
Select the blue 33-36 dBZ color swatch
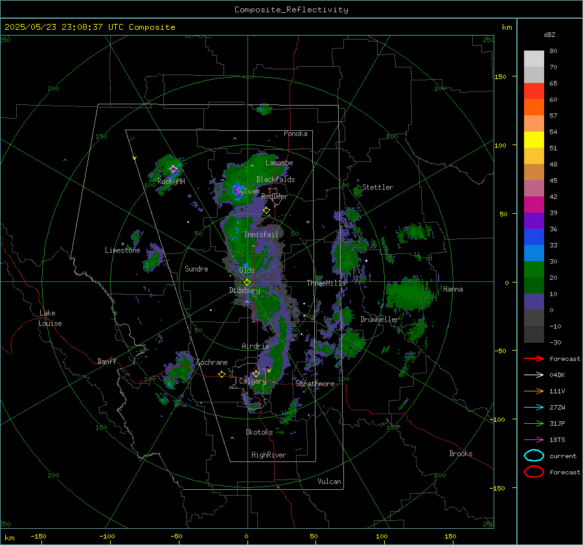coord(534,237)
